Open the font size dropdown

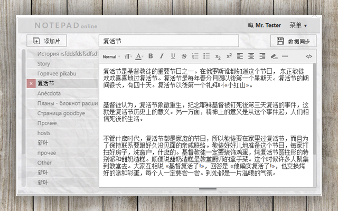(128, 56)
